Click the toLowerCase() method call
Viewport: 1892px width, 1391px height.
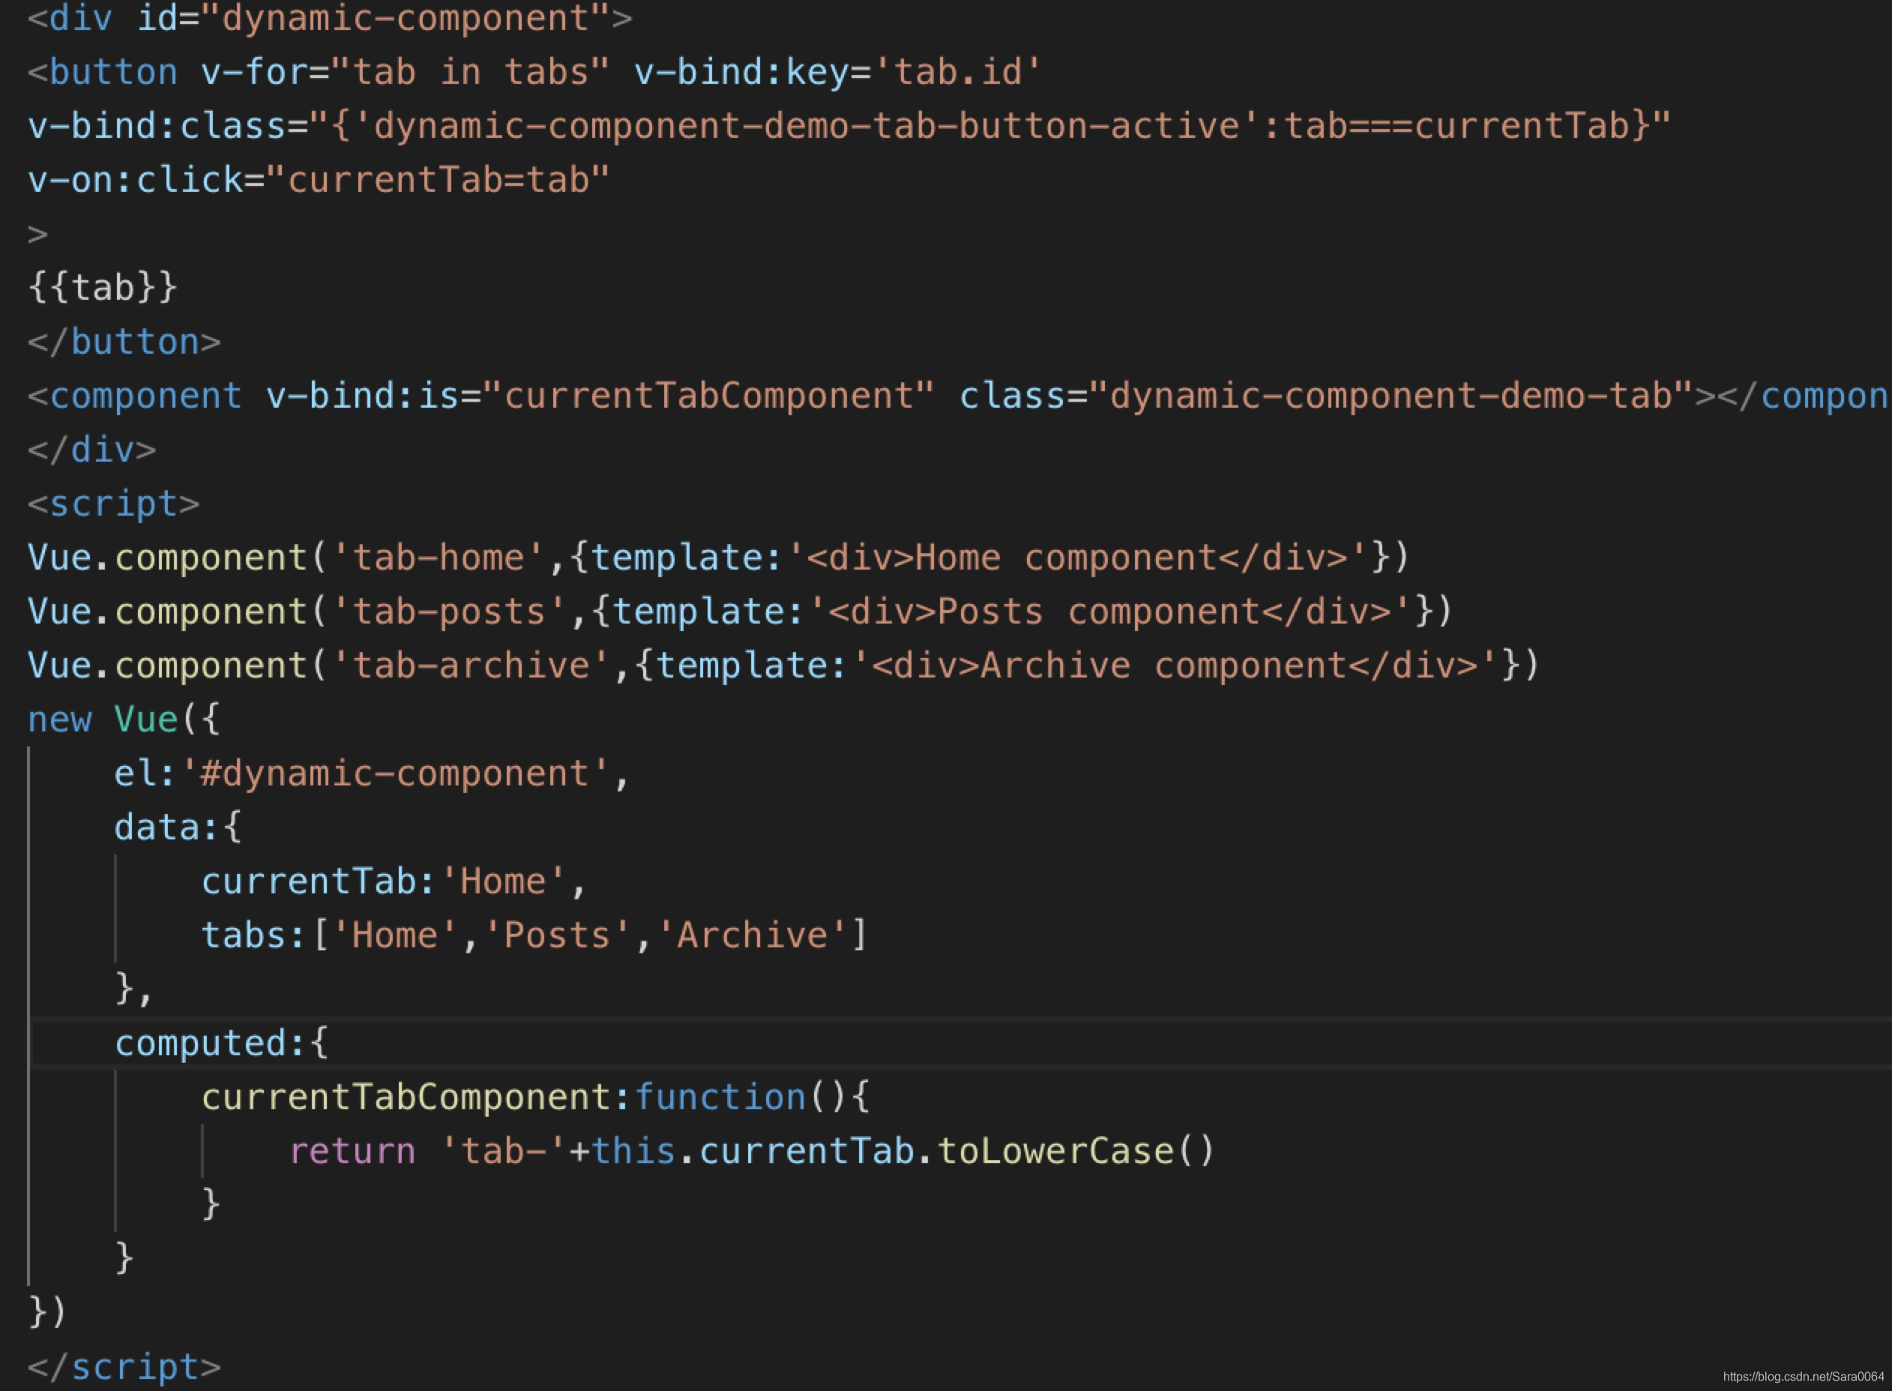(x=1075, y=1151)
